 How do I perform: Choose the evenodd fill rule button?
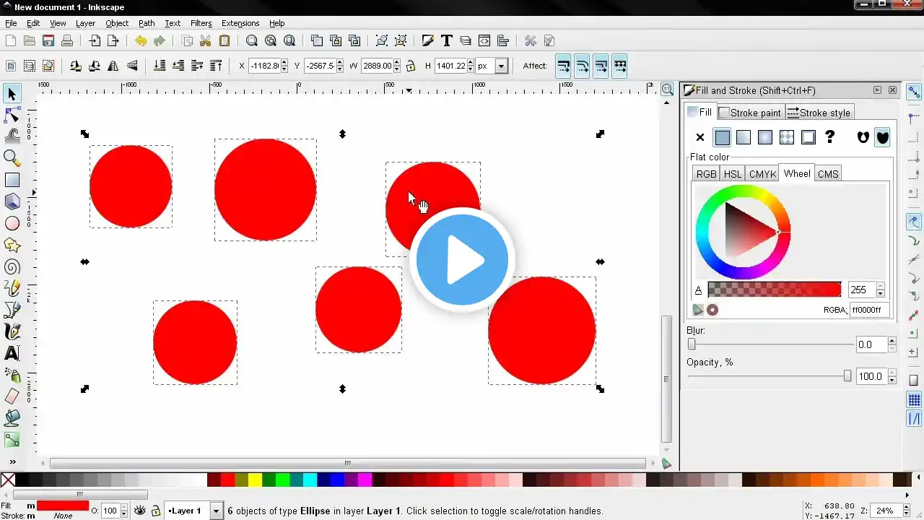tap(863, 137)
